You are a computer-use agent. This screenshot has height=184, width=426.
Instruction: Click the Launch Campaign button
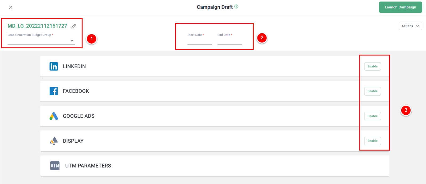click(x=400, y=7)
